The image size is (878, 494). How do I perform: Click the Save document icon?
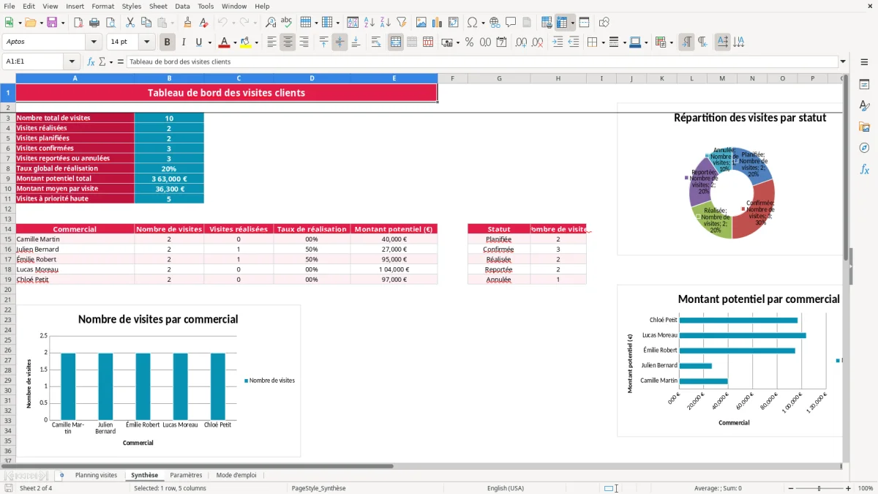(52, 23)
